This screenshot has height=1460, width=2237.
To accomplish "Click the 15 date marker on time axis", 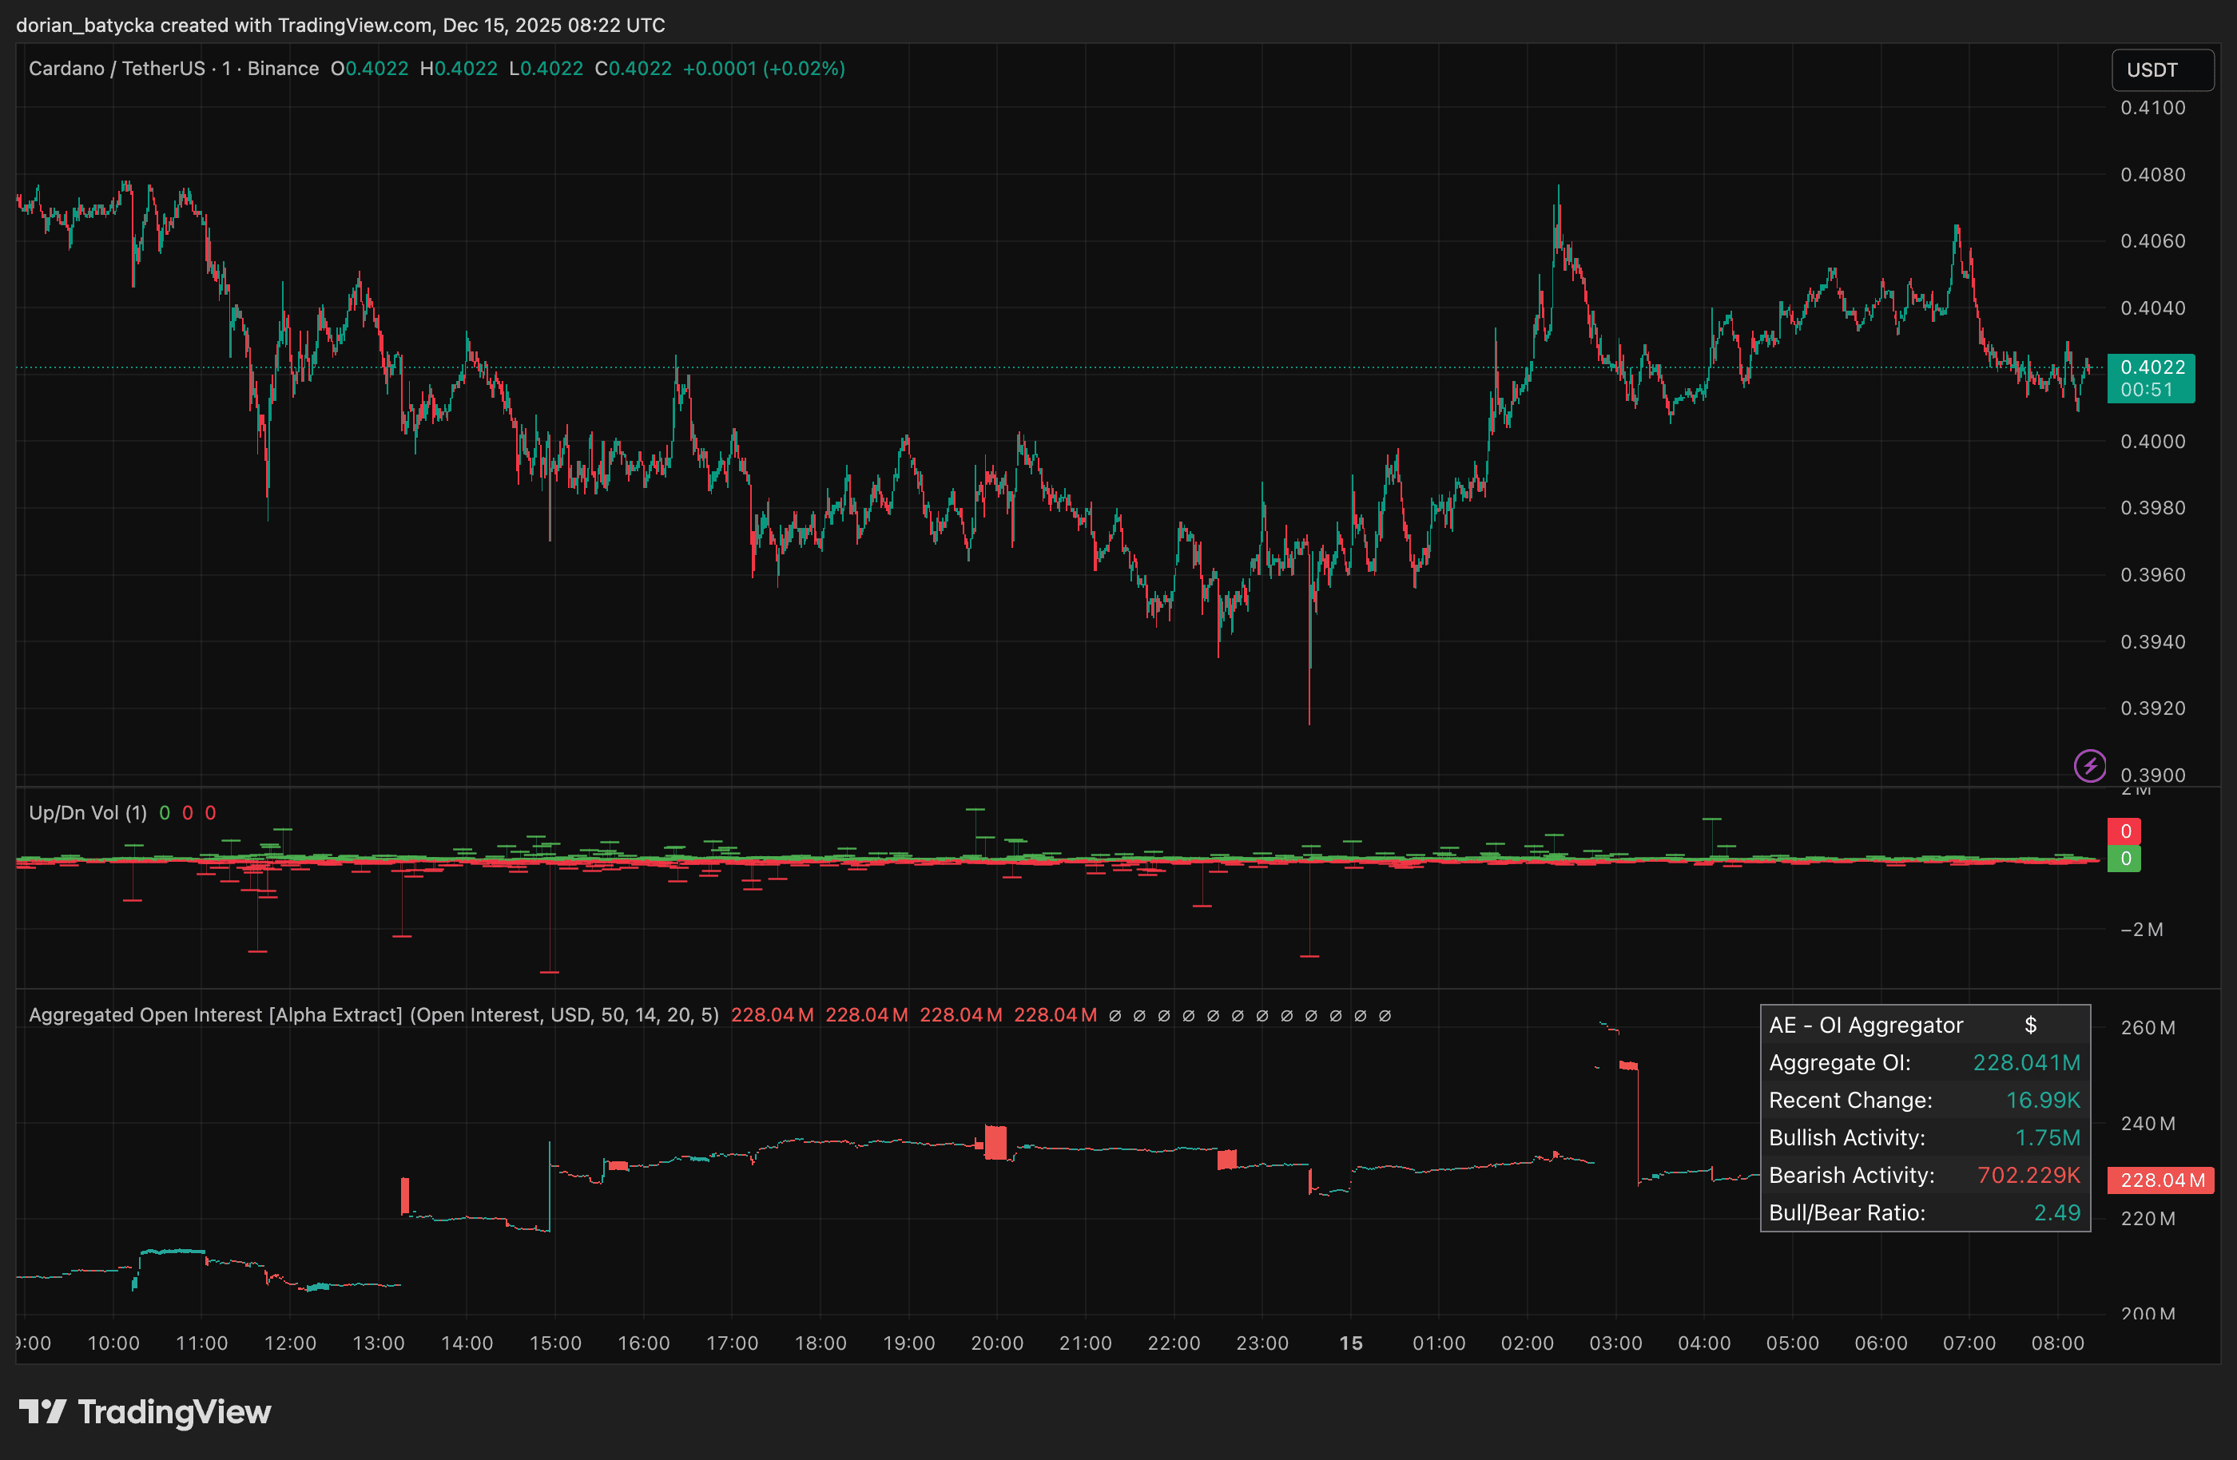I will click(1351, 1343).
